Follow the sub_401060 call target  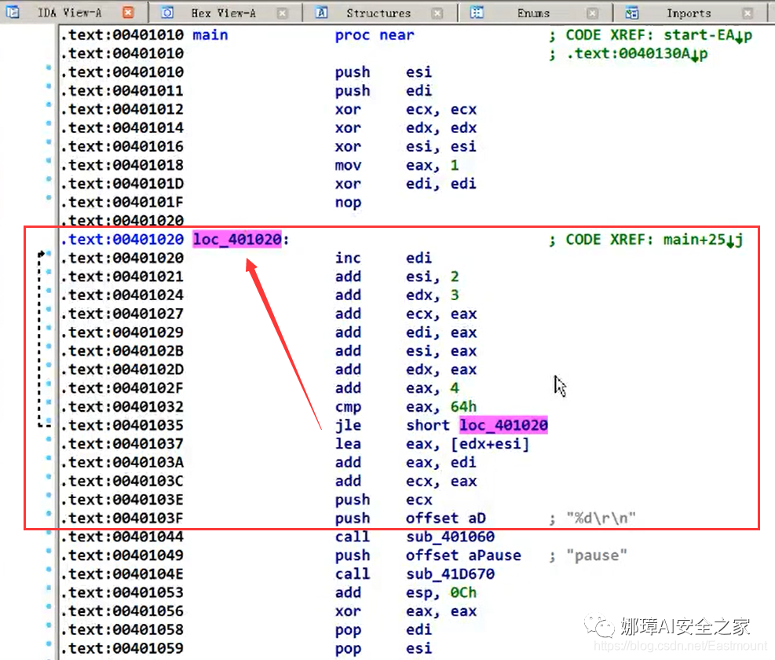[450, 537]
